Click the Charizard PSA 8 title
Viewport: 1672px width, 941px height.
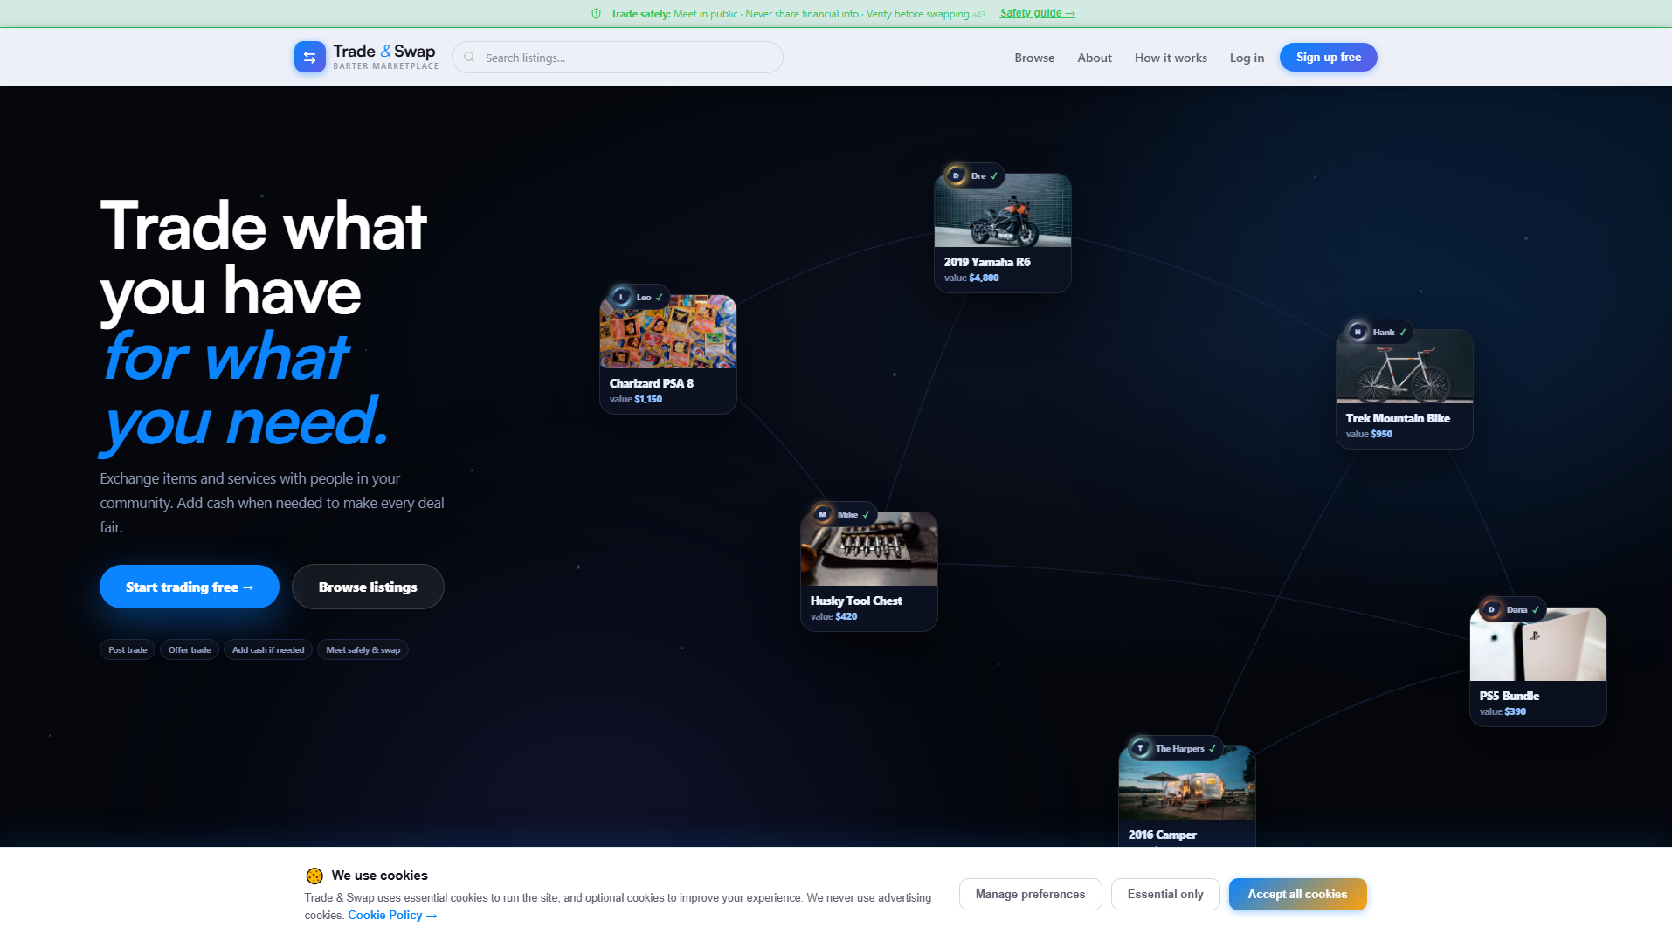[652, 383]
